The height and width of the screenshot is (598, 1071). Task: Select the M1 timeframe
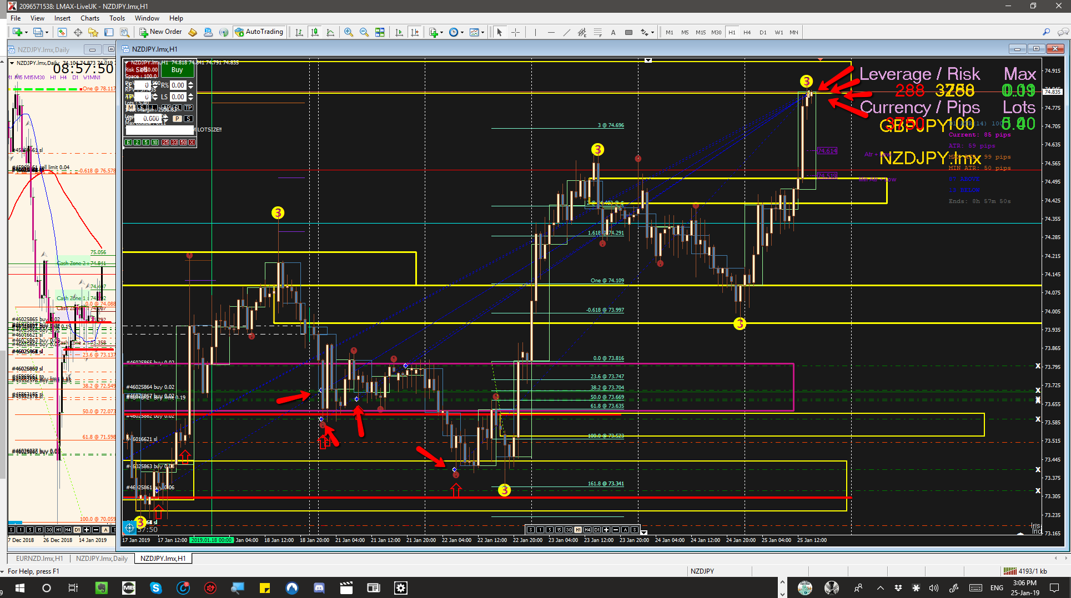coord(670,32)
